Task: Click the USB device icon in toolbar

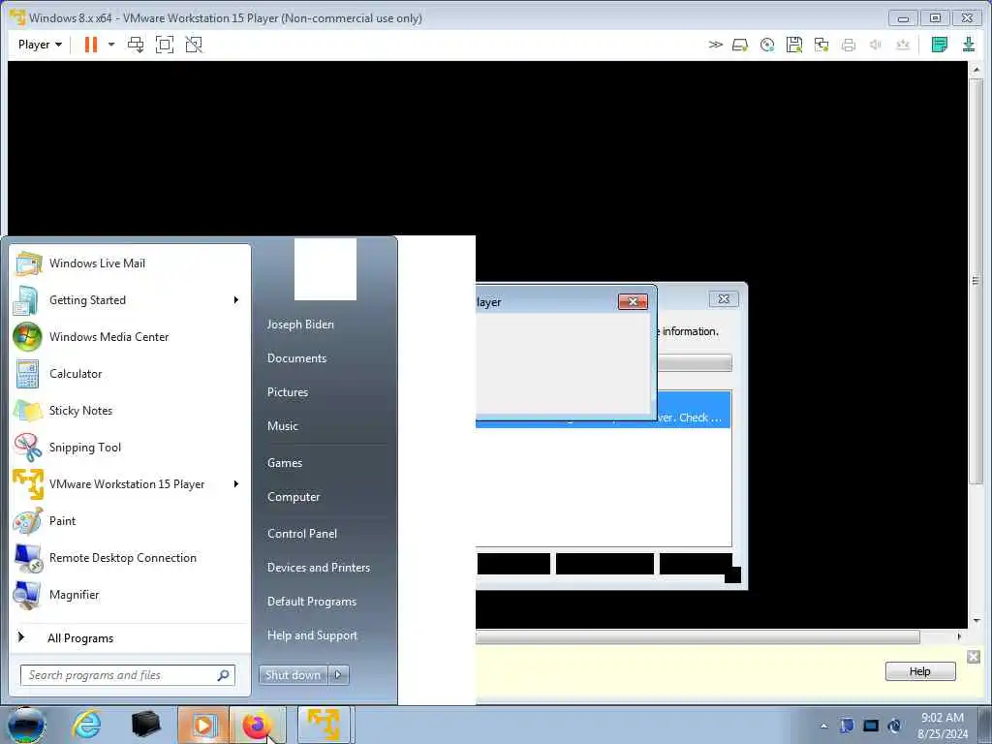Action: pyautogui.click(x=903, y=45)
